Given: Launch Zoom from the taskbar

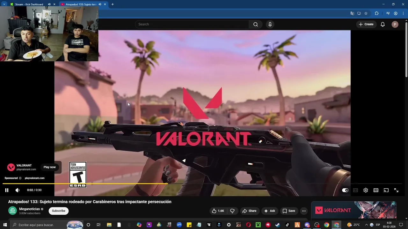Looking at the screenshot, I should tap(179, 225).
